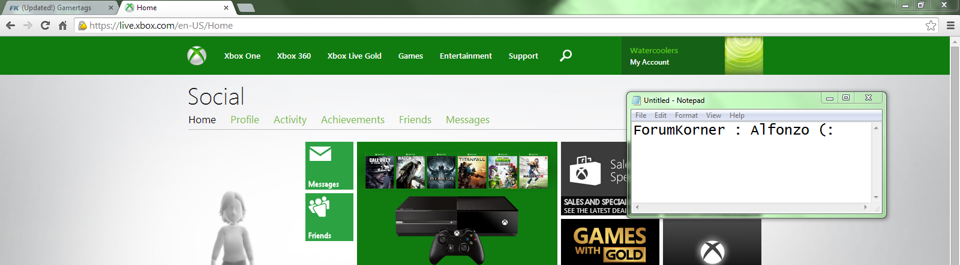Click the Diablo game cover
This screenshot has width=960, height=265.
click(441, 172)
